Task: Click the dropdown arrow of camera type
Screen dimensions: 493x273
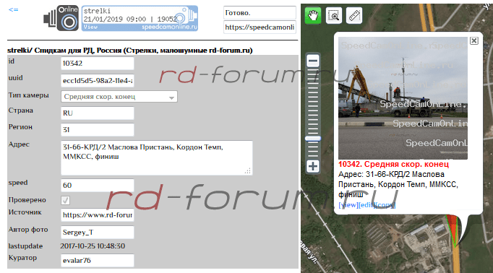Action: point(171,97)
